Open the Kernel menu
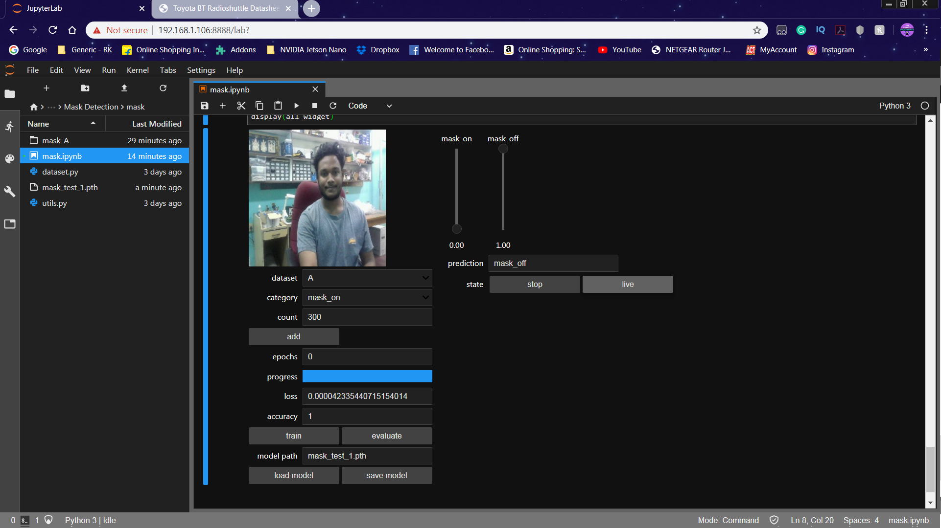Viewport: 941px width, 528px height. point(137,70)
